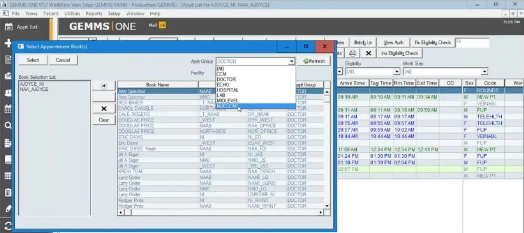Click the Code column header
The height and width of the screenshot is (233, 524).
490,83
